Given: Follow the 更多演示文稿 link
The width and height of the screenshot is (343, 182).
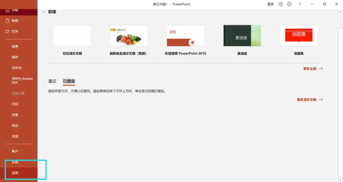Looking at the screenshot, I should pyautogui.click(x=310, y=100).
